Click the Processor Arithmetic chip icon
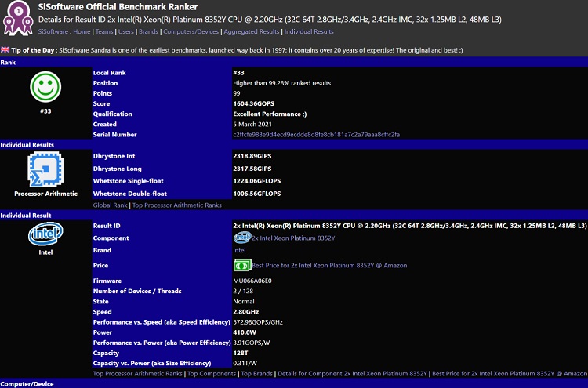Screen dimensions: 588x388 (x=45, y=169)
